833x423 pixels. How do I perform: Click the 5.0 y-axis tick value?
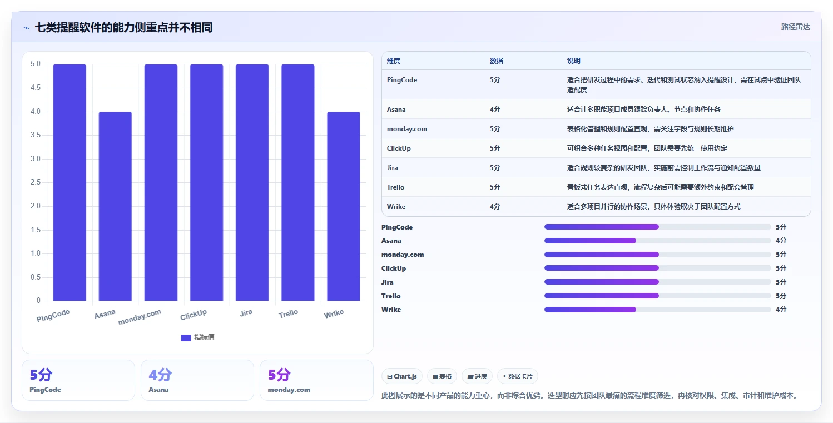tap(36, 64)
